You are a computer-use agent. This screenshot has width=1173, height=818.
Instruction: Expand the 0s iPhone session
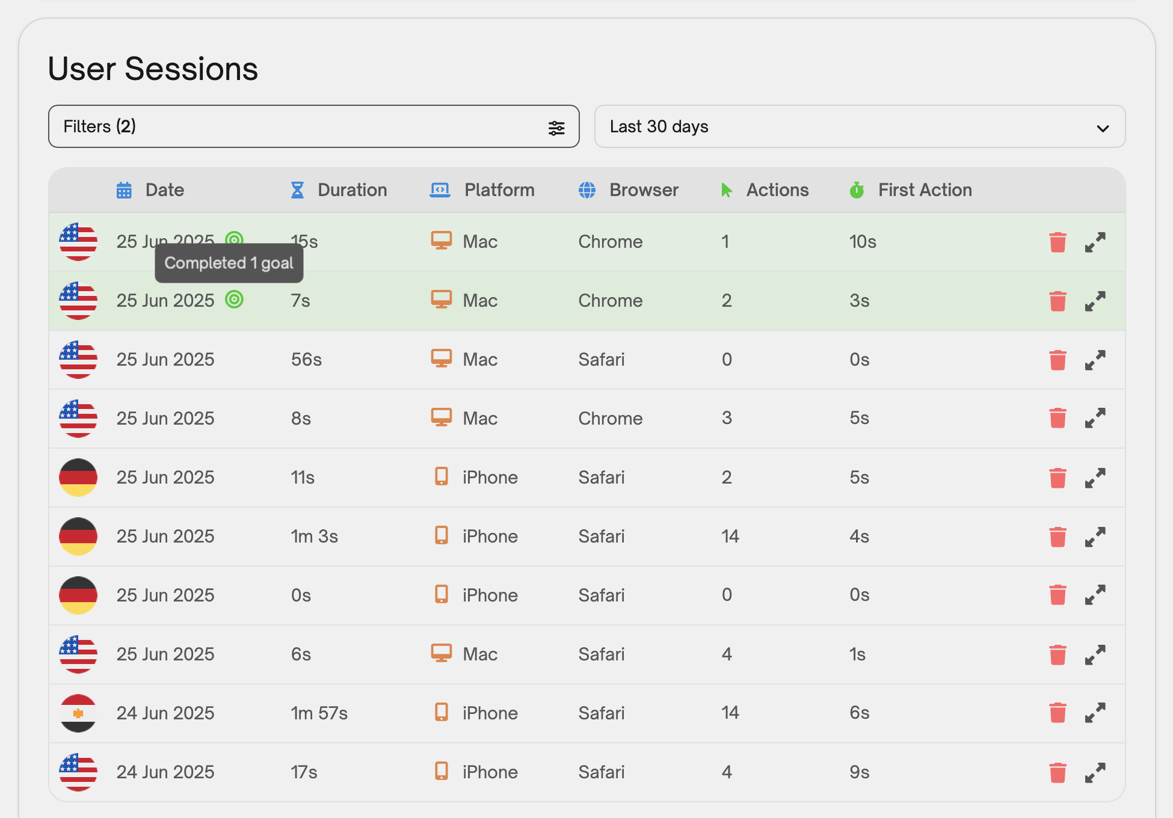click(x=1095, y=595)
